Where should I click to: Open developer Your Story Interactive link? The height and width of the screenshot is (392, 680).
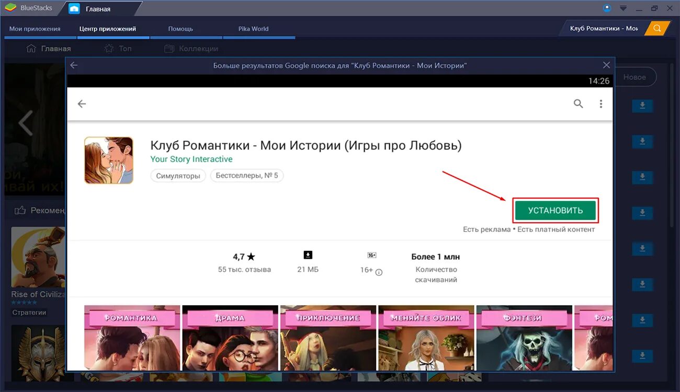pos(191,159)
